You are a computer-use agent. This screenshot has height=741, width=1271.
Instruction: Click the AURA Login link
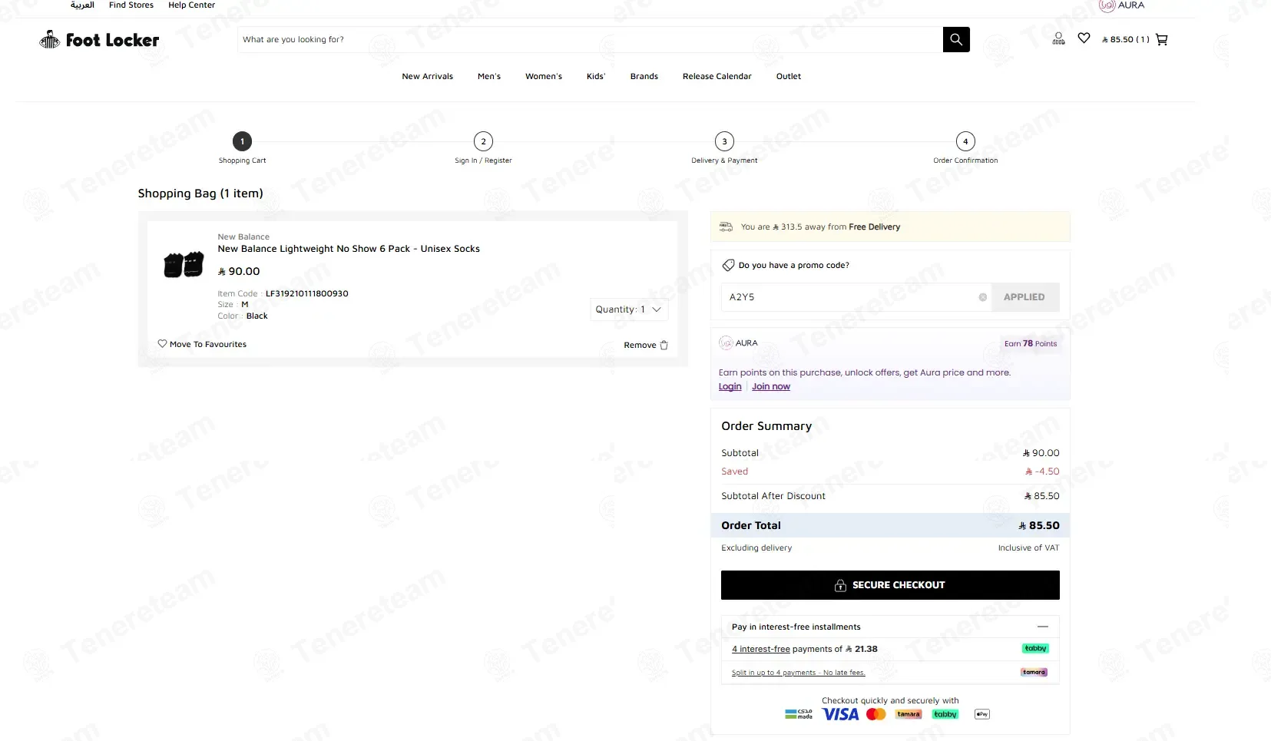pyautogui.click(x=730, y=386)
